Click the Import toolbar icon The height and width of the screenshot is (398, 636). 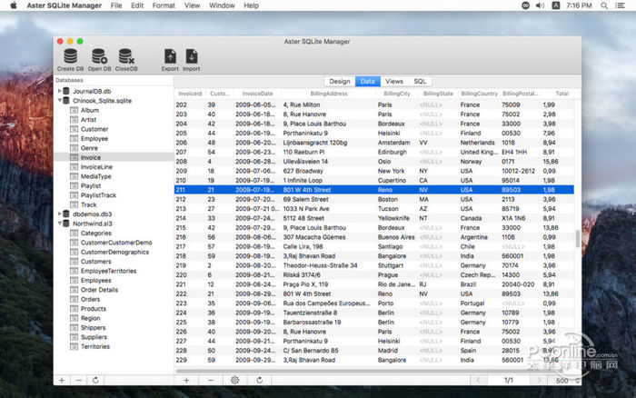pos(192,56)
